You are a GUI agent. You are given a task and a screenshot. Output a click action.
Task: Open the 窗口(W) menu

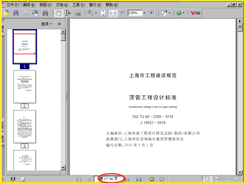point(95,5)
